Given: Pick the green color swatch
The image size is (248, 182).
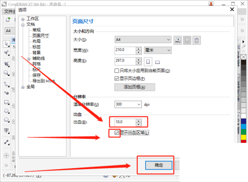Looking at the screenshot, I should [x=244, y=132].
